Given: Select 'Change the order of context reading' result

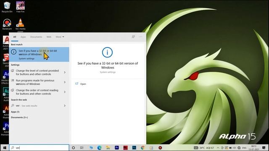Looking at the screenshot, I should pyautogui.click(x=37, y=92).
